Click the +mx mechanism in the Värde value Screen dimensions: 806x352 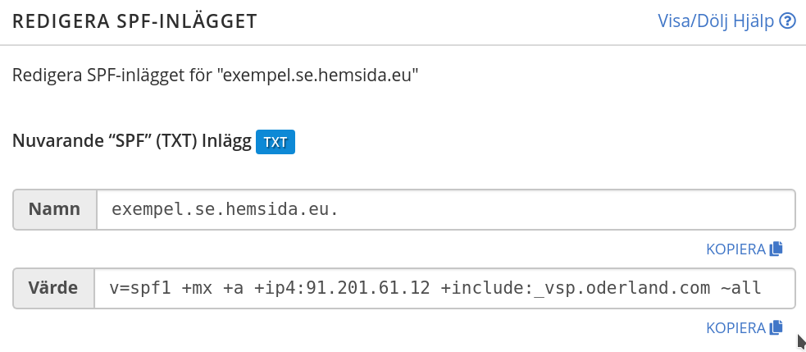coord(198,289)
